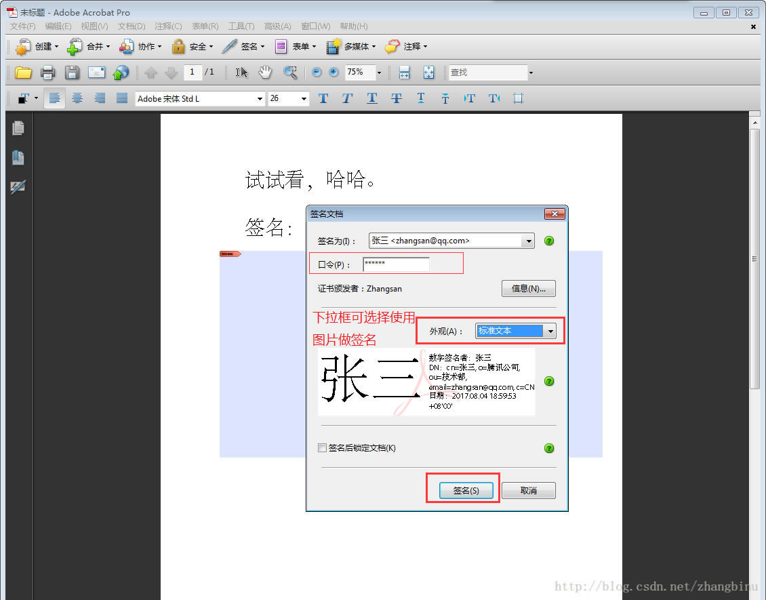Viewport: 766px width, 600px height.
Task: Apply subscript text formatting
Action: coord(445,99)
